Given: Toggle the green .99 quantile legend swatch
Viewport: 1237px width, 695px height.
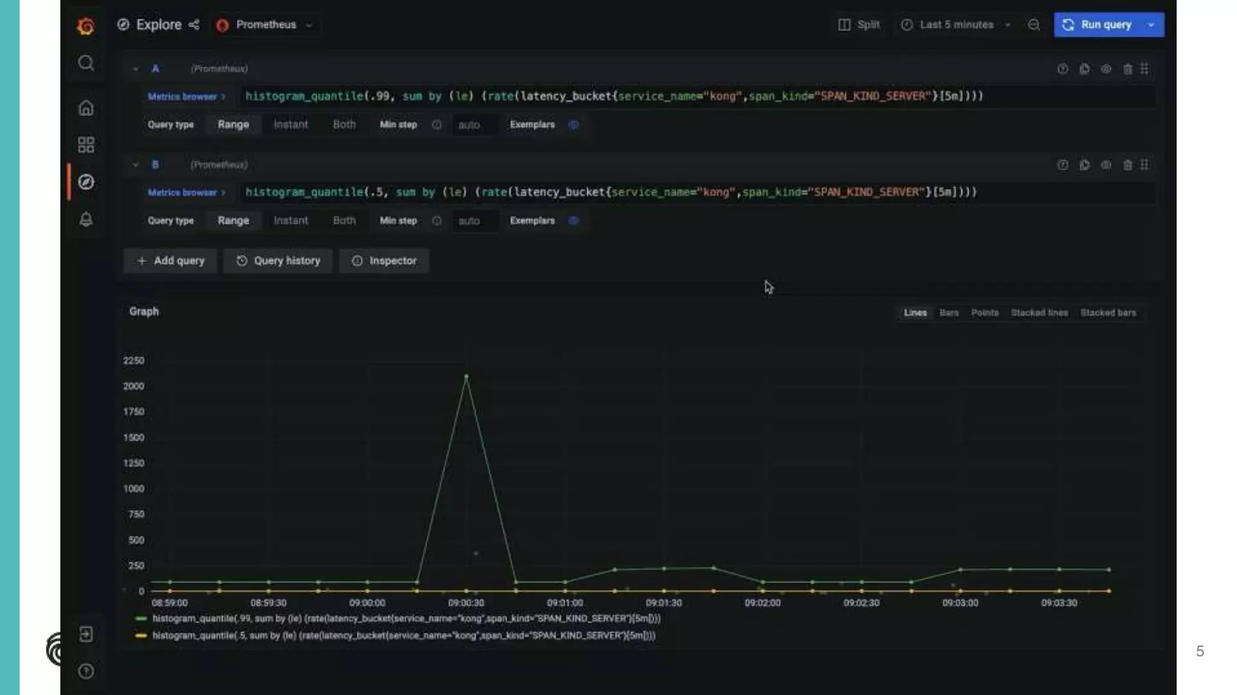Looking at the screenshot, I should 141,618.
